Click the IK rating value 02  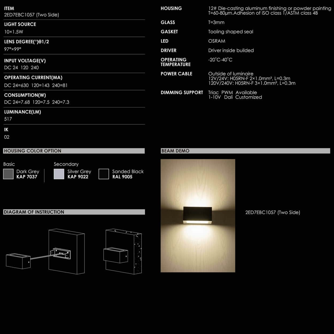click(x=7, y=137)
